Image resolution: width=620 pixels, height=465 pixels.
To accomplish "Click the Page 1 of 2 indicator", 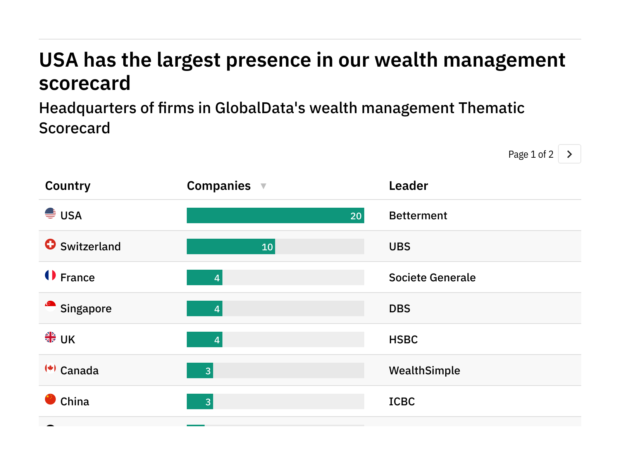I will 530,154.
